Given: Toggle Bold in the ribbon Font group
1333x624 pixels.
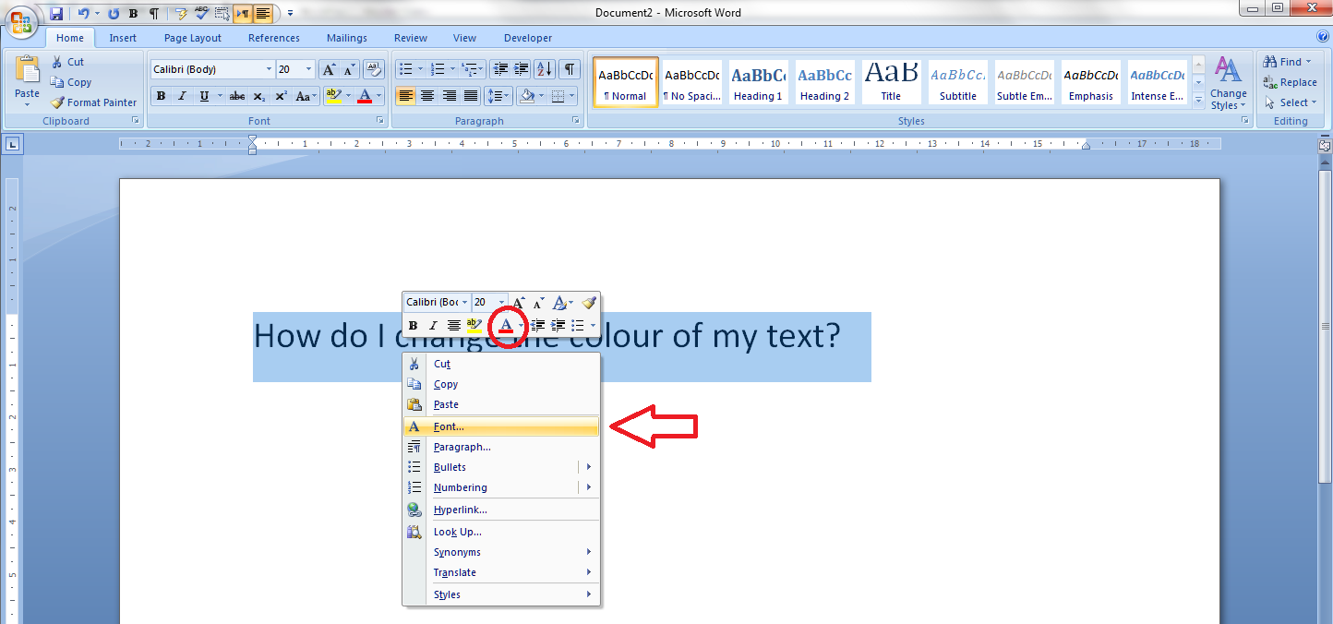Looking at the screenshot, I should [x=162, y=96].
